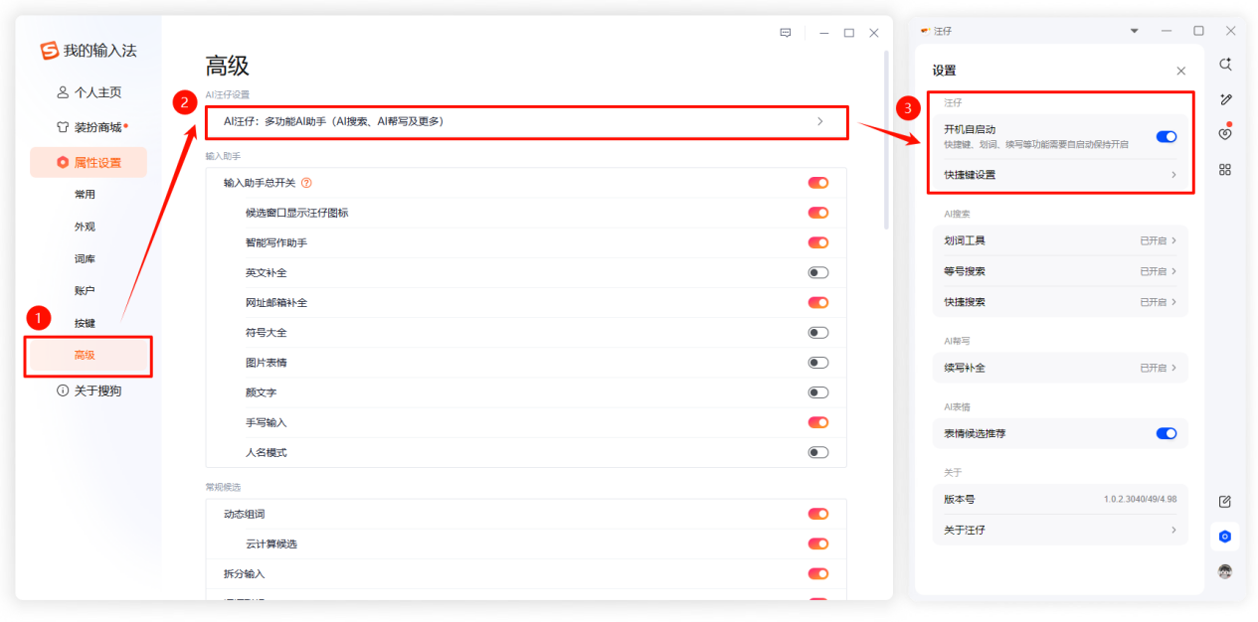The width and height of the screenshot is (1258, 622).
Task: Expand the 快捷键设置 row
Action: tap(1060, 175)
